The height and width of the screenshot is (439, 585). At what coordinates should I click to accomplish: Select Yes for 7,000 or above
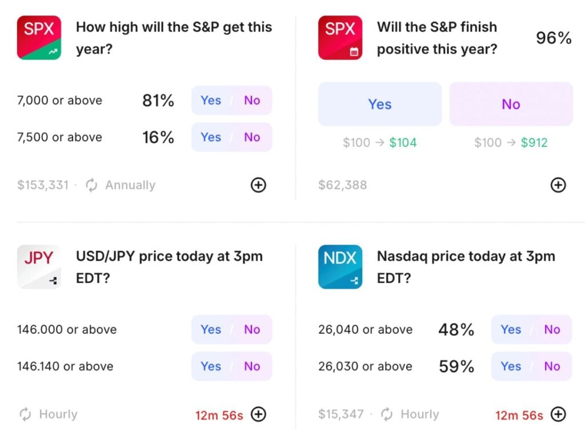coord(210,100)
